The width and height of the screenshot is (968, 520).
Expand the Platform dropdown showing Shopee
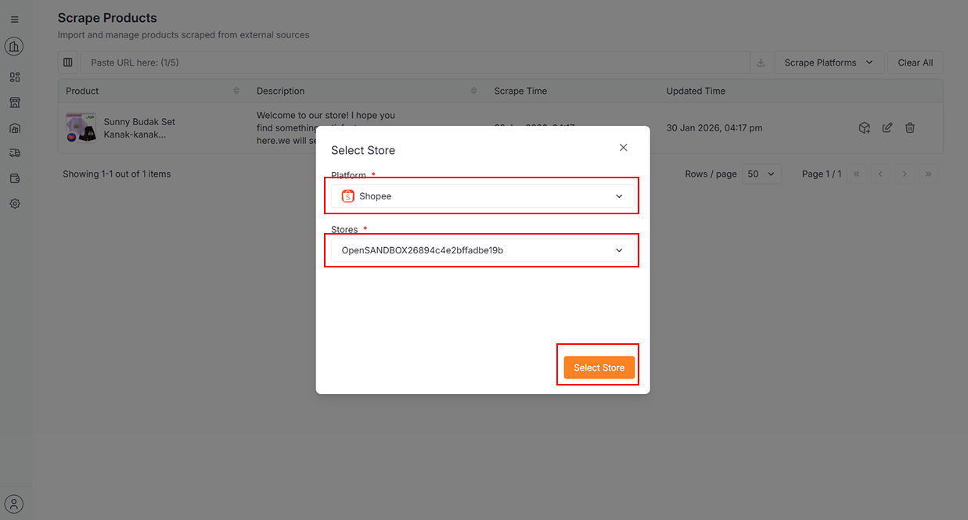point(482,196)
